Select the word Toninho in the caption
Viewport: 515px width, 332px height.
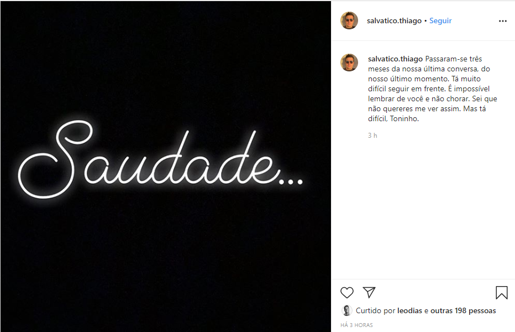tap(403, 119)
